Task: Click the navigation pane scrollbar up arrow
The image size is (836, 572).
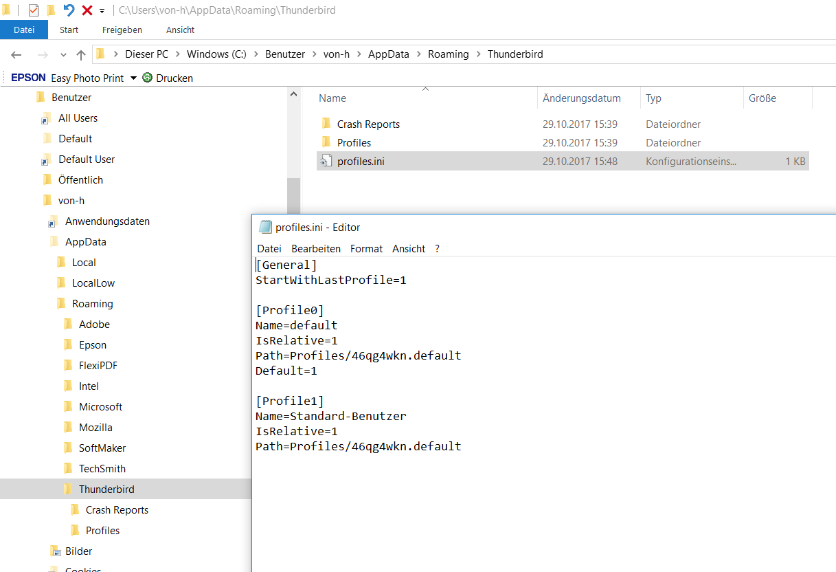Action: click(x=293, y=94)
